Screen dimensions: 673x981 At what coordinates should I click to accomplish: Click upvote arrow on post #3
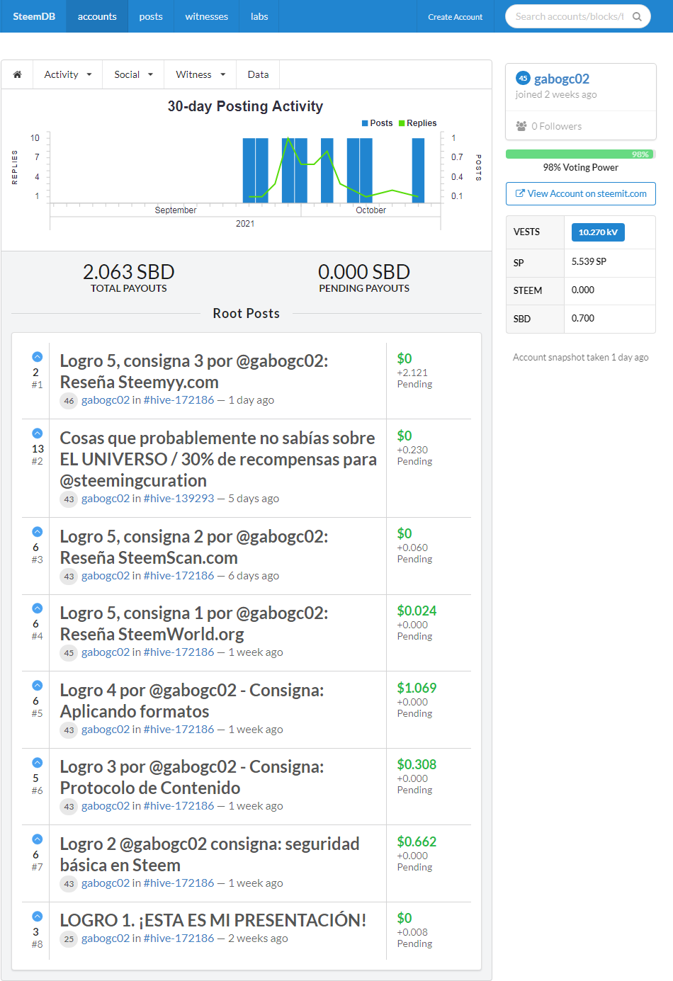[x=38, y=532]
